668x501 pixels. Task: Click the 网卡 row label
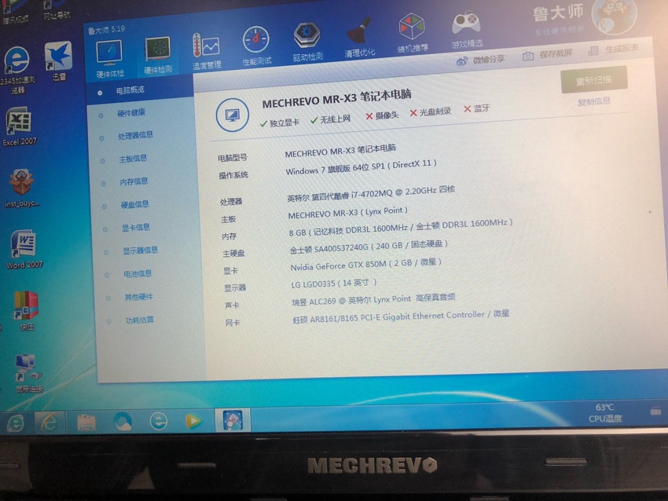pos(233,323)
